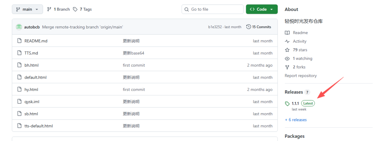Screen dimensions: 381x141
Task: Show the + 6 releases link
Action: pyautogui.click(x=296, y=120)
